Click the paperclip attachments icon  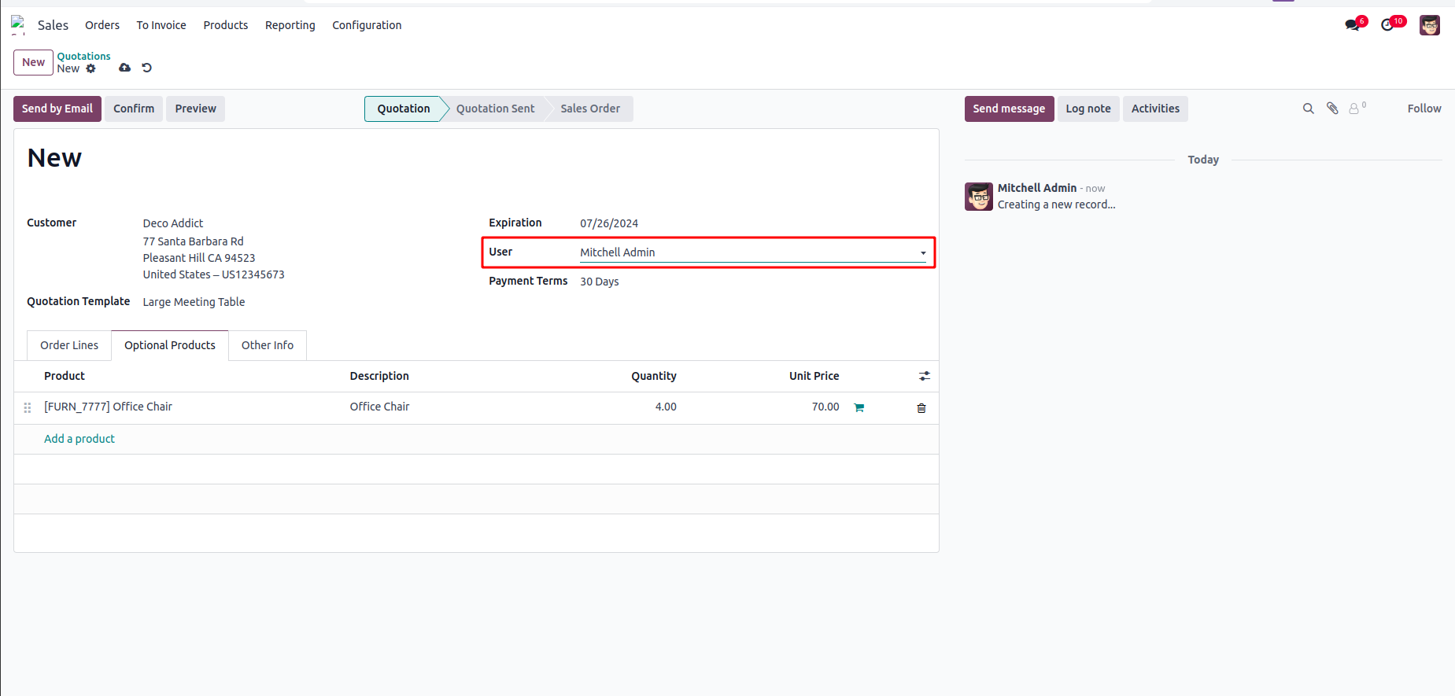click(x=1332, y=109)
